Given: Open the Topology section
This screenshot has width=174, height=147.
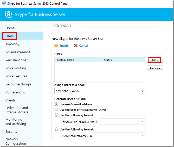Looking at the screenshot, I should [x=12, y=44].
